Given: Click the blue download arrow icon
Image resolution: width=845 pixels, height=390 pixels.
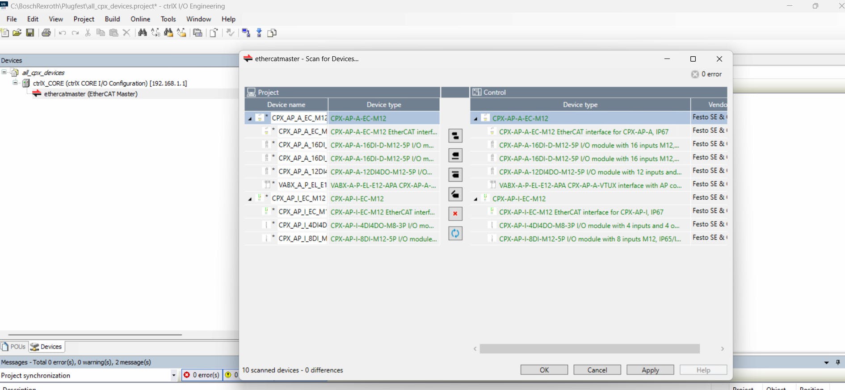Looking at the screenshot, I should (259, 33).
